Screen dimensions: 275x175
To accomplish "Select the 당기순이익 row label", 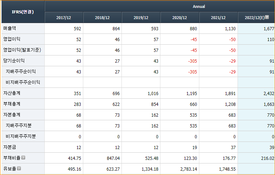I will 14,60.
